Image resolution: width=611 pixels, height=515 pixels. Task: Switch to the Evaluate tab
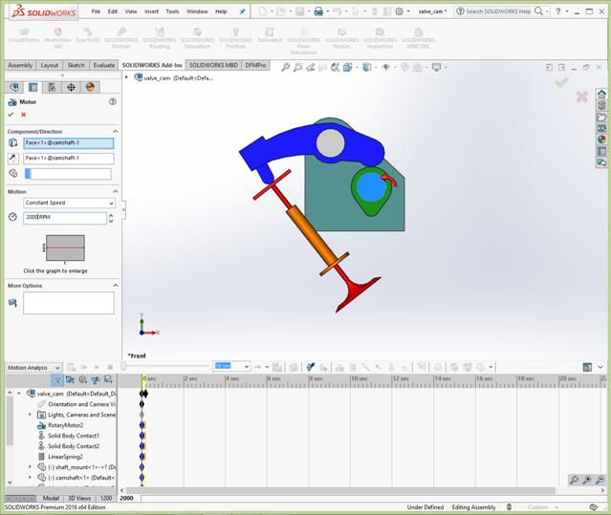point(104,65)
